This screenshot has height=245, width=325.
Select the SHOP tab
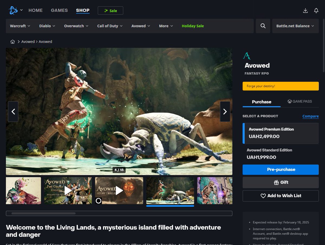83,10
